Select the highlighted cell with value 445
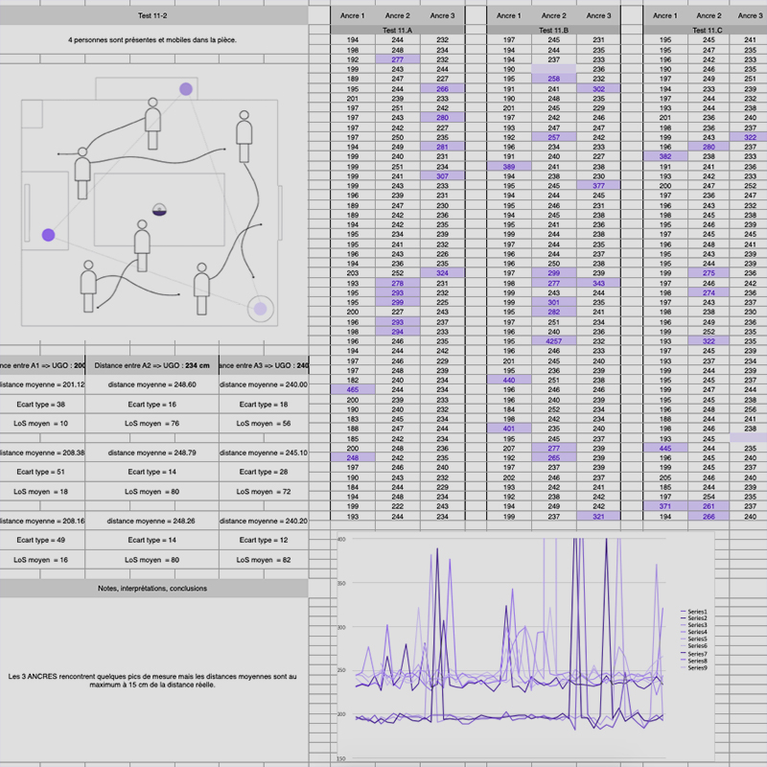 665,448
